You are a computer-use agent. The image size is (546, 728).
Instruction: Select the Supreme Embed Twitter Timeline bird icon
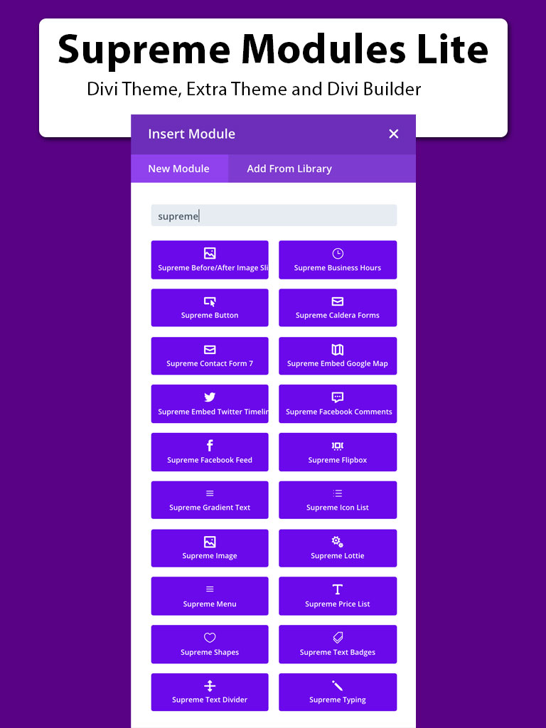(x=210, y=397)
